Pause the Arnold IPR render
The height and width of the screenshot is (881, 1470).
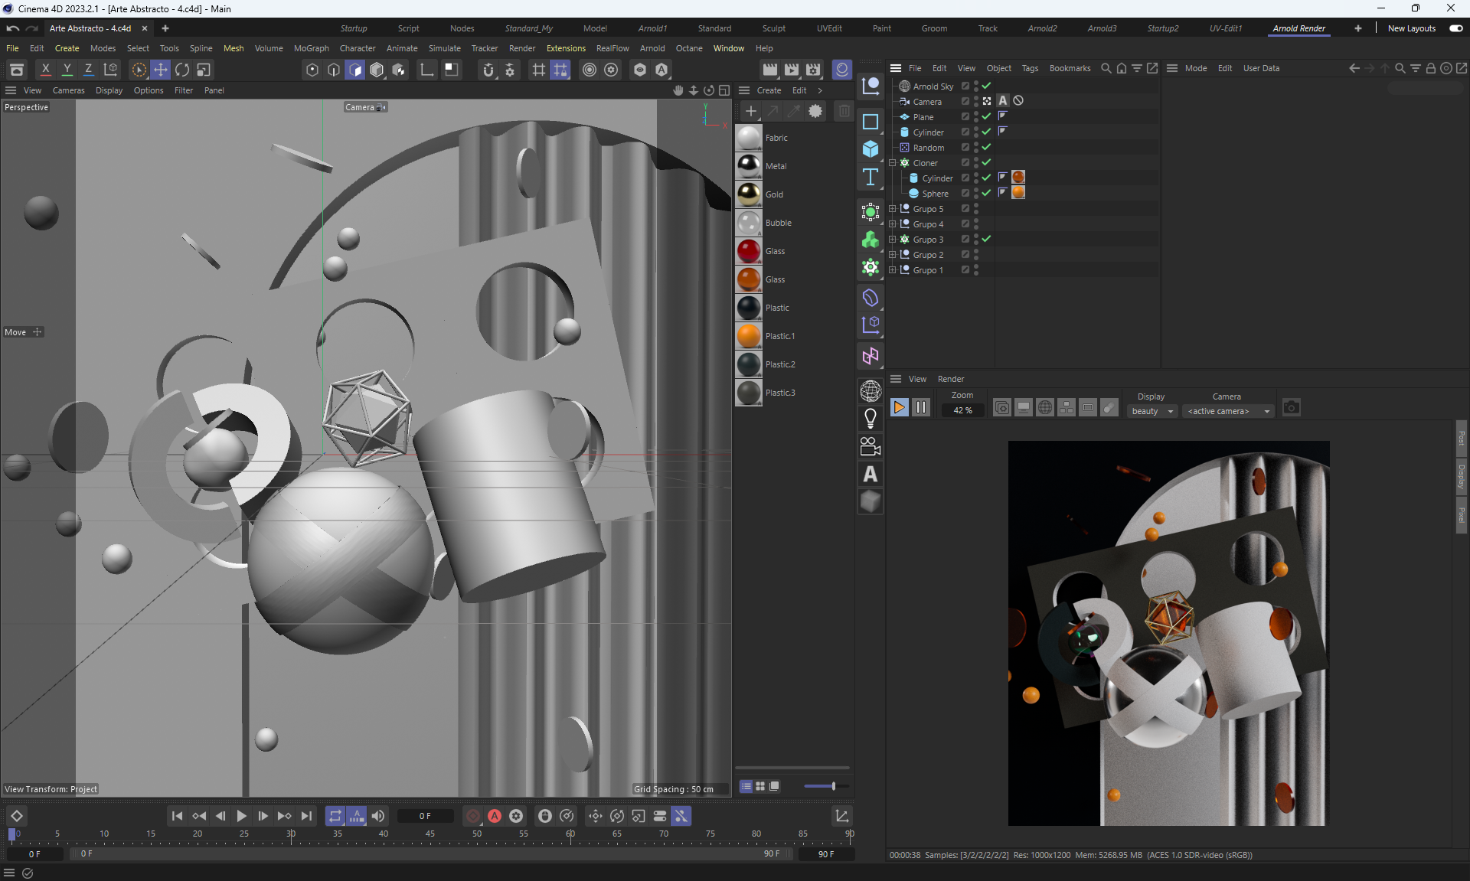921,408
